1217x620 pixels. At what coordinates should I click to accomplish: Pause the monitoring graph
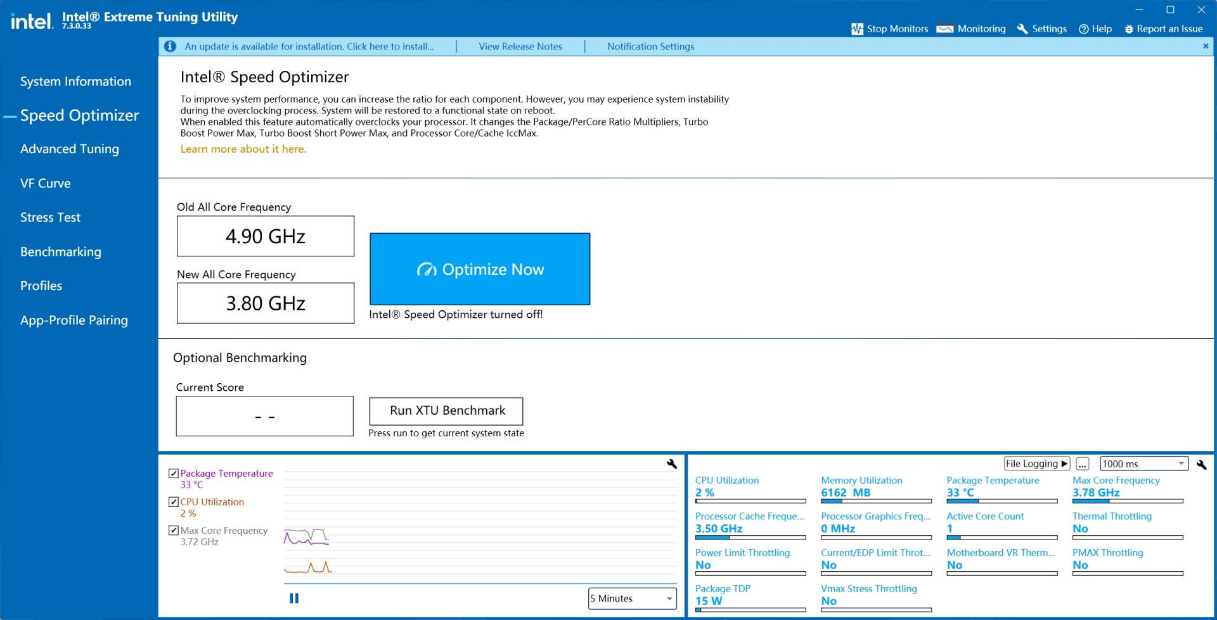point(294,598)
